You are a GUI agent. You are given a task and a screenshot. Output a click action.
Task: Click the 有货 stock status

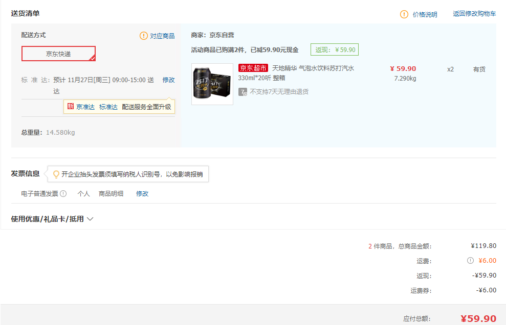coord(479,69)
